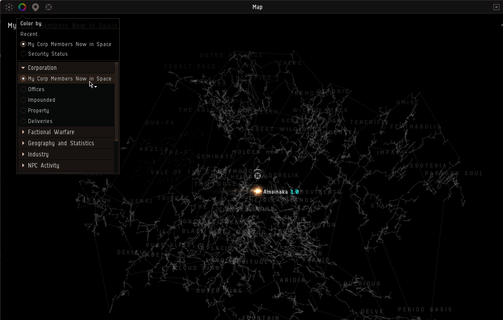
Task: Expand the Factional Warfare section
Action: pos(66,132)
